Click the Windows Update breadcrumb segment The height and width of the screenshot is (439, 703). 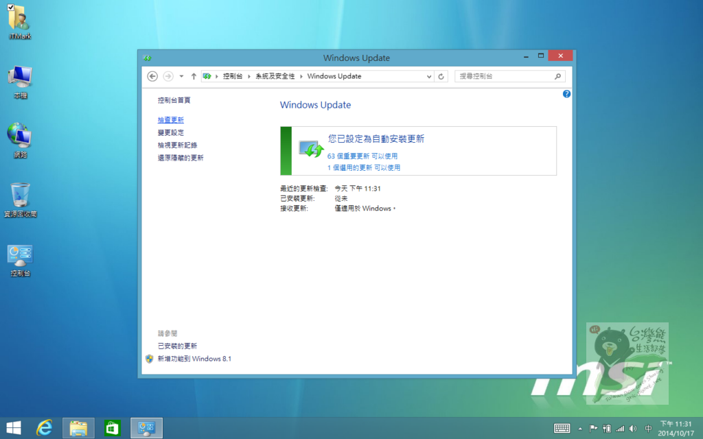click(x=334, y=76)
